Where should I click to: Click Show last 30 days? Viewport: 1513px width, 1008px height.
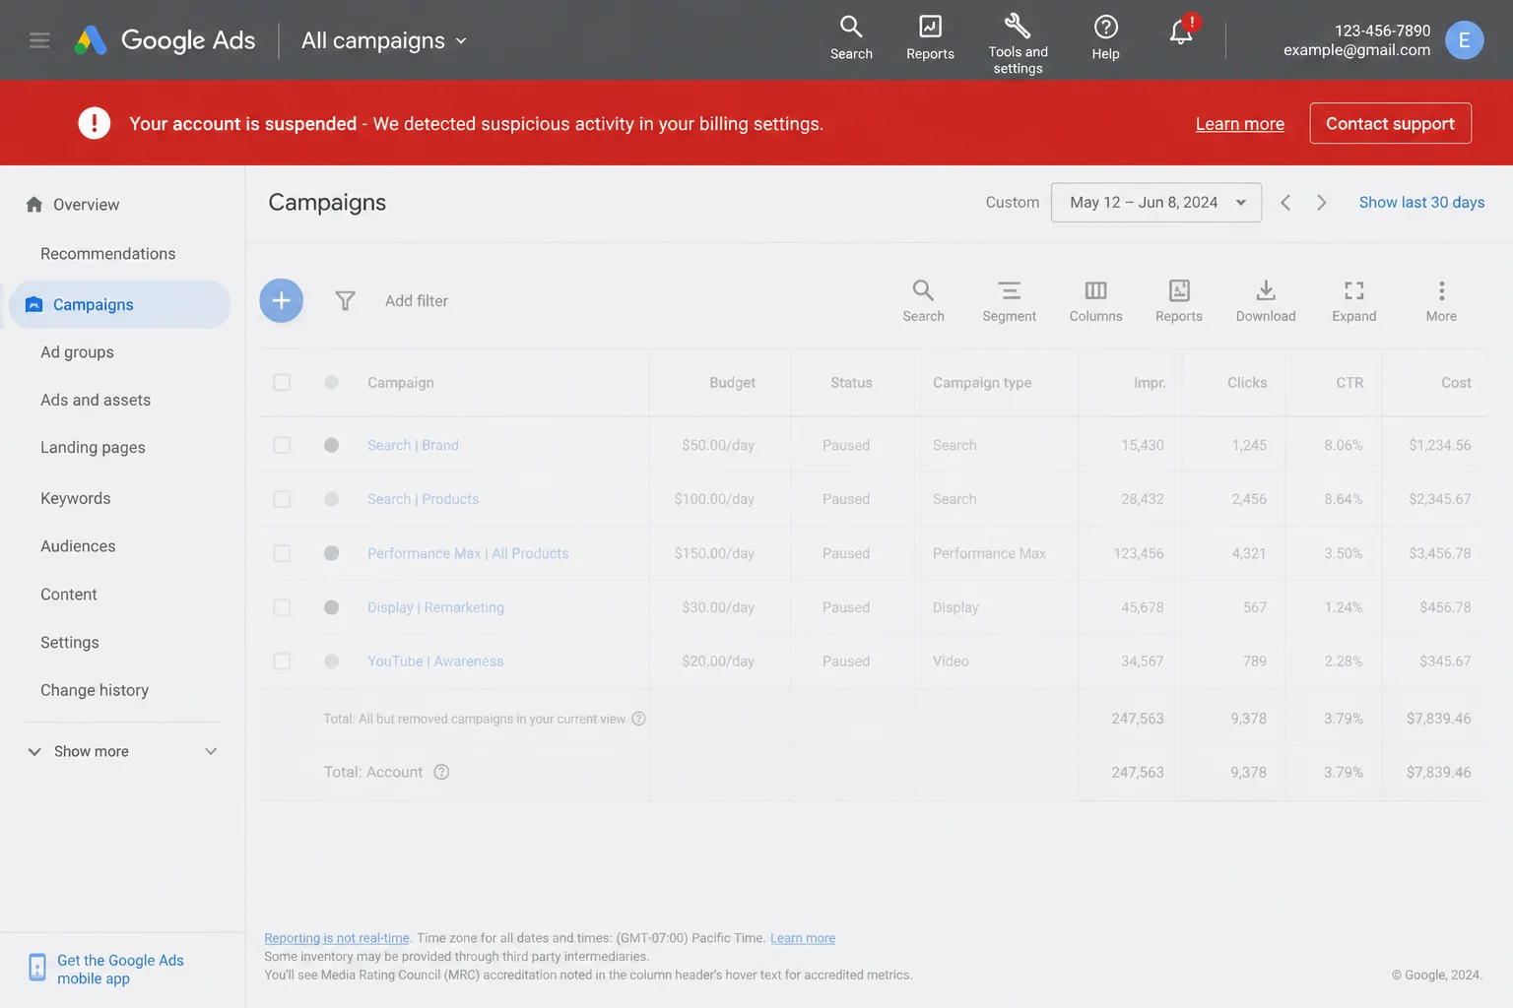pyautogui.click(x=1421, y=203)
